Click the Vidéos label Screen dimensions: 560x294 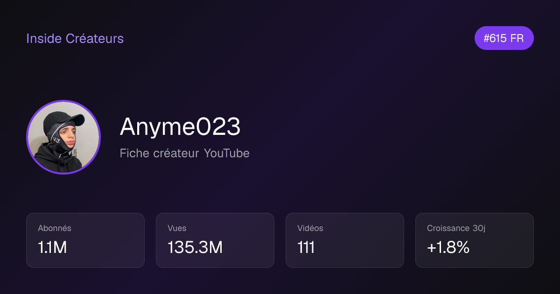pos(310,228)
